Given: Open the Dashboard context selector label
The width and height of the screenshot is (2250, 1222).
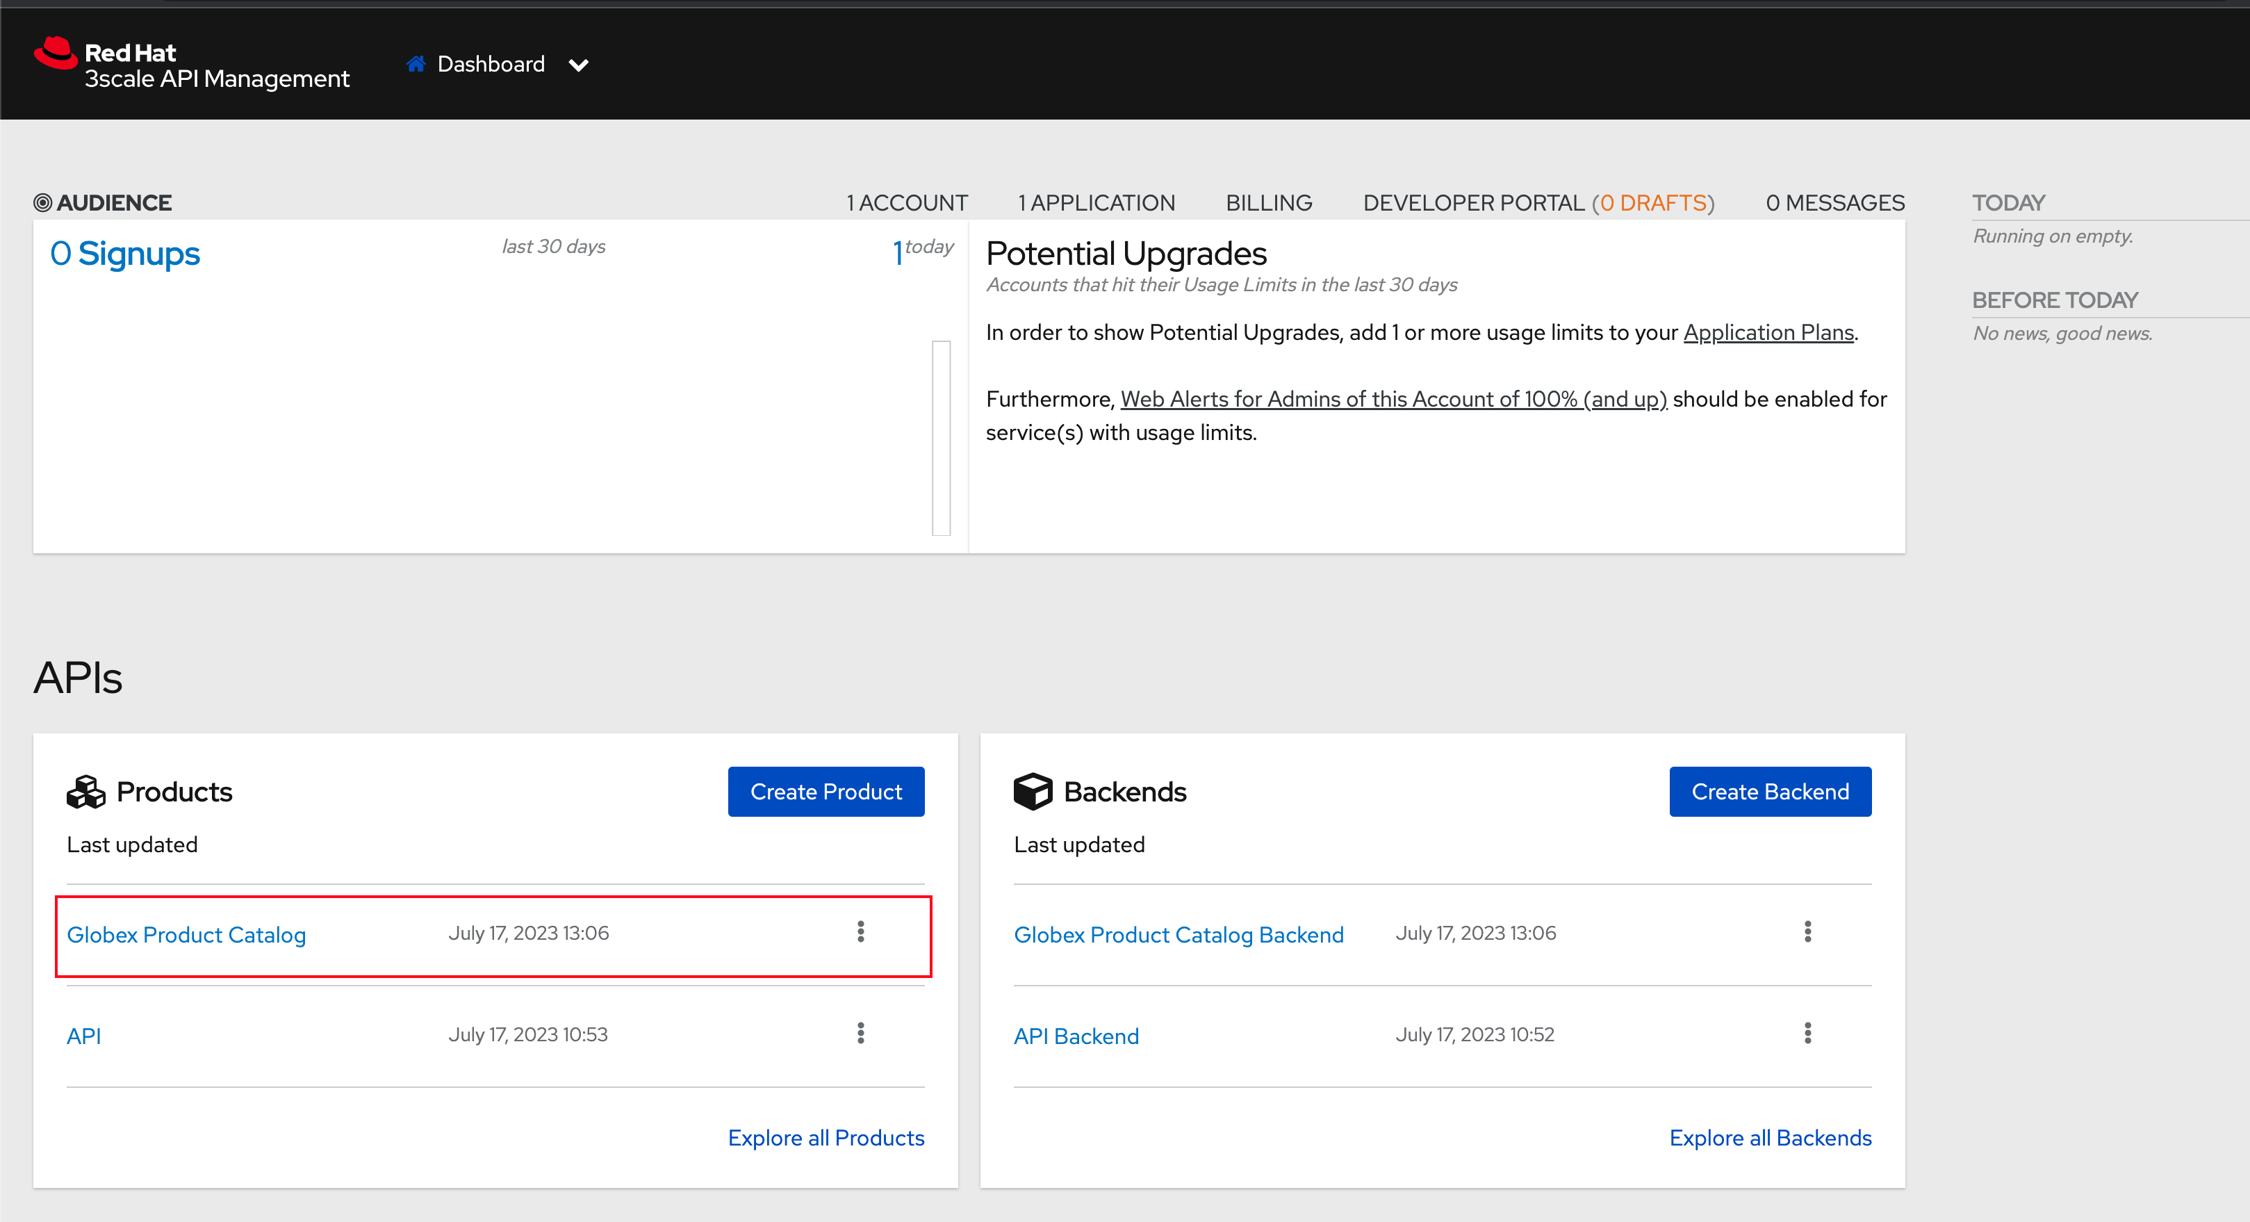Looking at the screenshot, I should (491, 64).
